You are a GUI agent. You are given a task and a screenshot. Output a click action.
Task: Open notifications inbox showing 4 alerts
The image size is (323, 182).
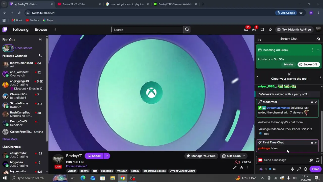pyautogui.click(x=254, y=30)
